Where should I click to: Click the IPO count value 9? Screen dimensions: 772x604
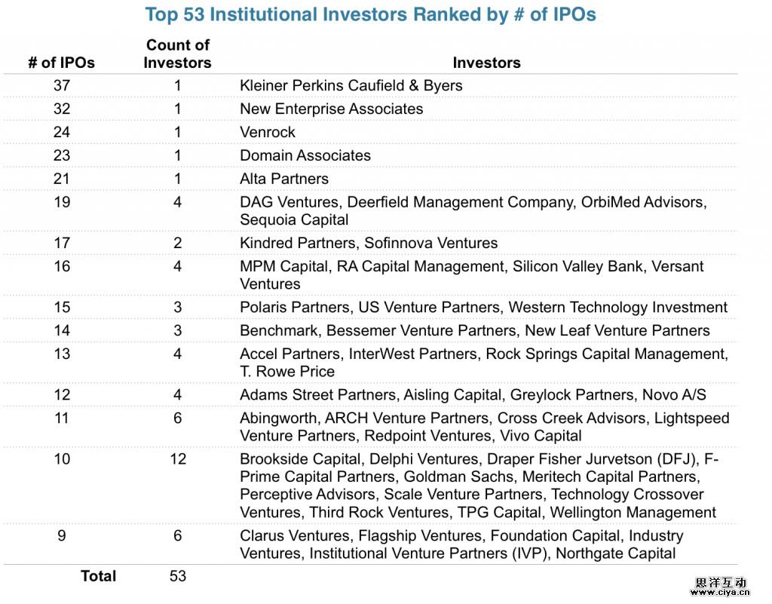tap(62, 535)
